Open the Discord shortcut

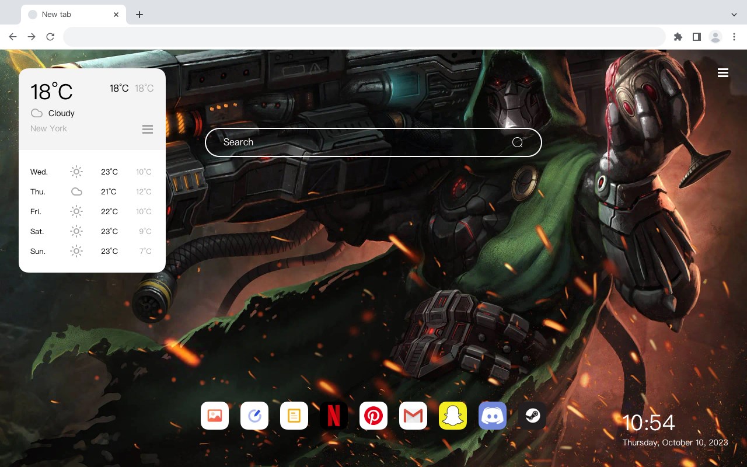coord(493,416)
